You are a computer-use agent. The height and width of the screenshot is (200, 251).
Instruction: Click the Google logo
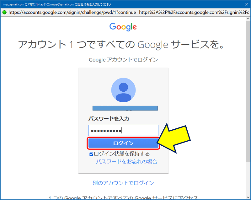point(123,27)
